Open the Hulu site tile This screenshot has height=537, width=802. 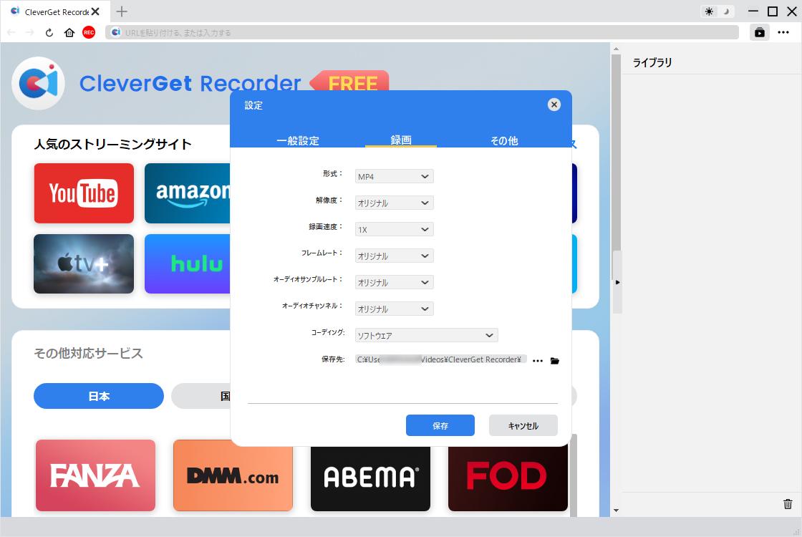coord(187,264)
